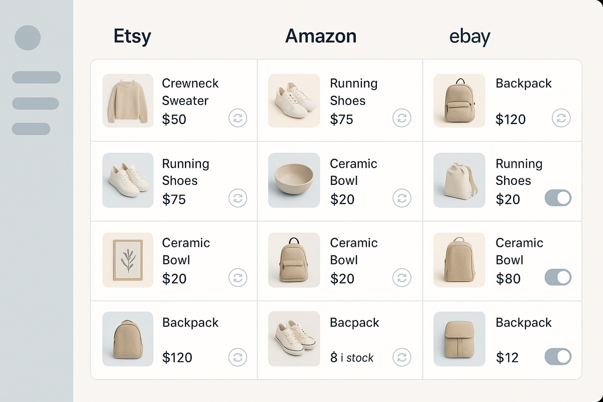Switch to the Etsy column header
Viewport: 603px width, 402px height.
132,36
